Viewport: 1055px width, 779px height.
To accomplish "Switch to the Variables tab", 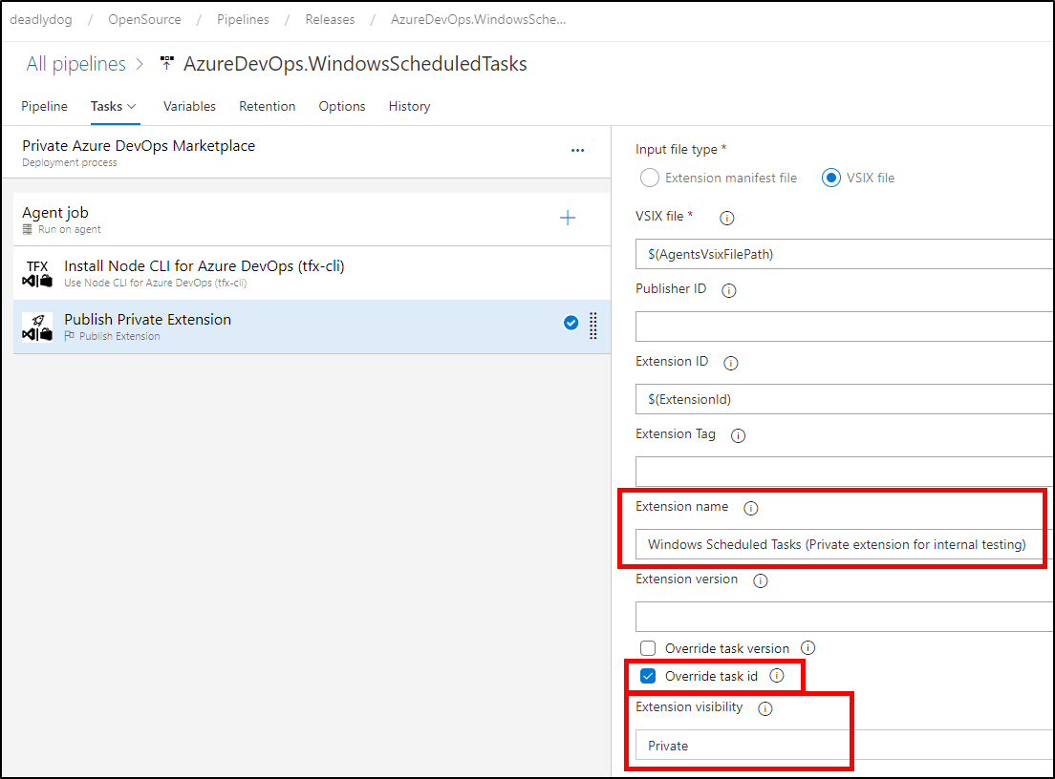I will (x=190, y=106).
